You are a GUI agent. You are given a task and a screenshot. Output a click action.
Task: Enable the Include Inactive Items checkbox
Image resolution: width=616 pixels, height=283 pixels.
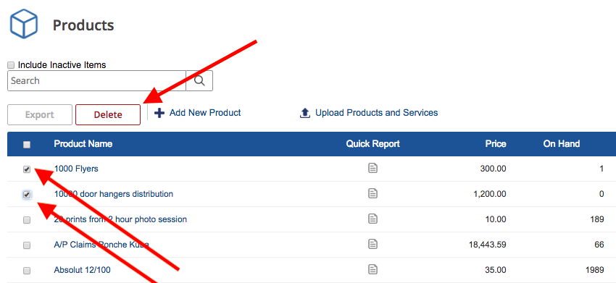pyautogui.click(x=11, y=65)
